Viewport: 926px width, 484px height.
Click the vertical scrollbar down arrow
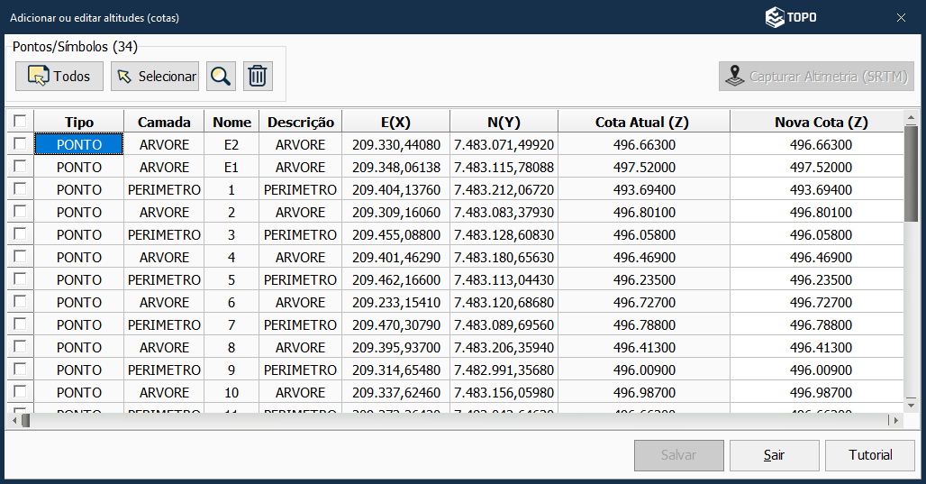[x=911, y=405]
